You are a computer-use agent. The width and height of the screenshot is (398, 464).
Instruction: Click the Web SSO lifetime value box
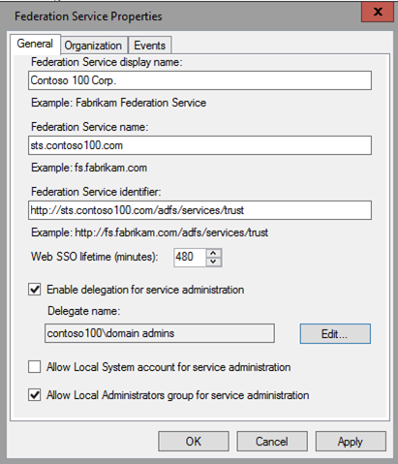pyautogui.click(x=190, y=258)
